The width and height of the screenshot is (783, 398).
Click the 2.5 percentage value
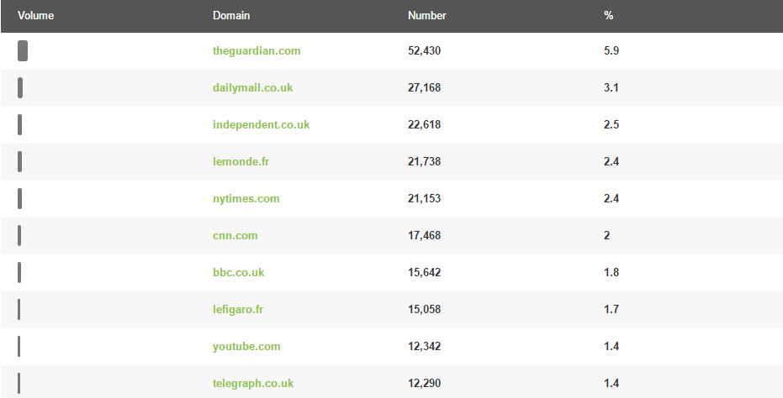point(611,124)
